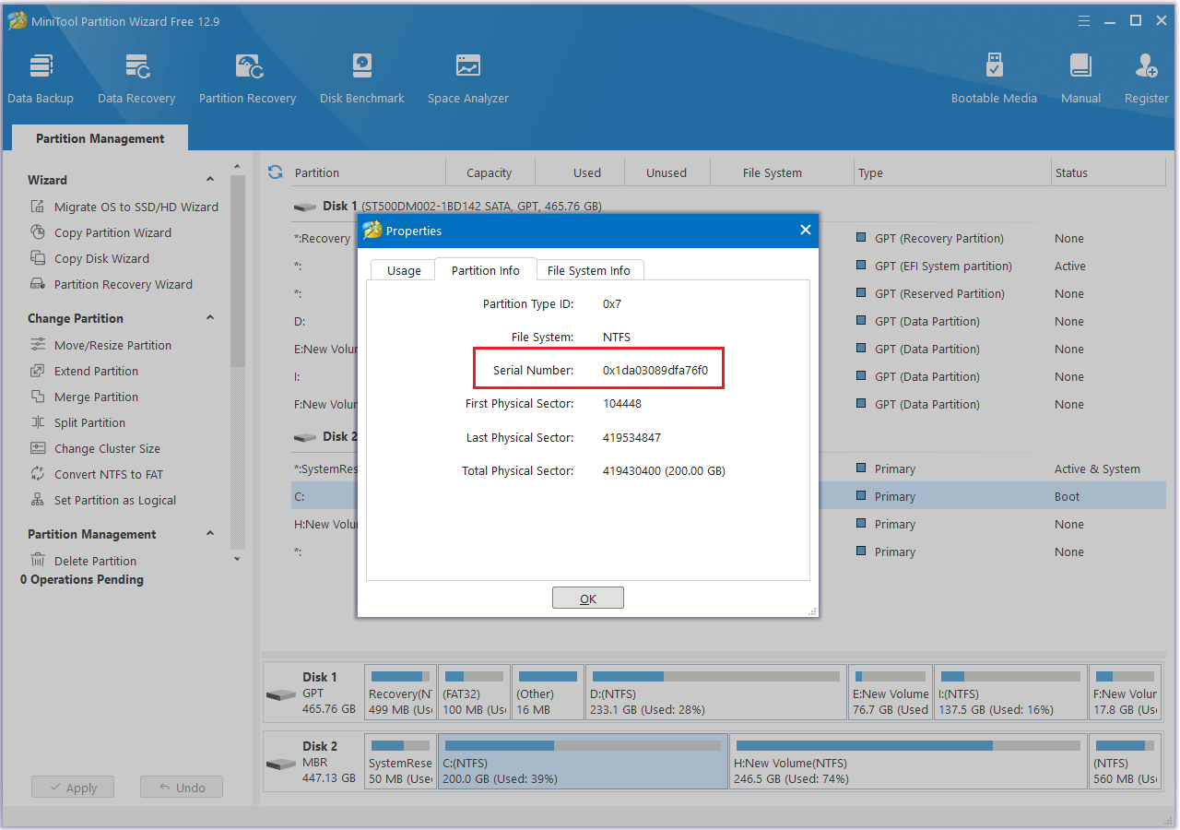
Task: Sort by Capacity column
Action: click(x=490, y=172)
